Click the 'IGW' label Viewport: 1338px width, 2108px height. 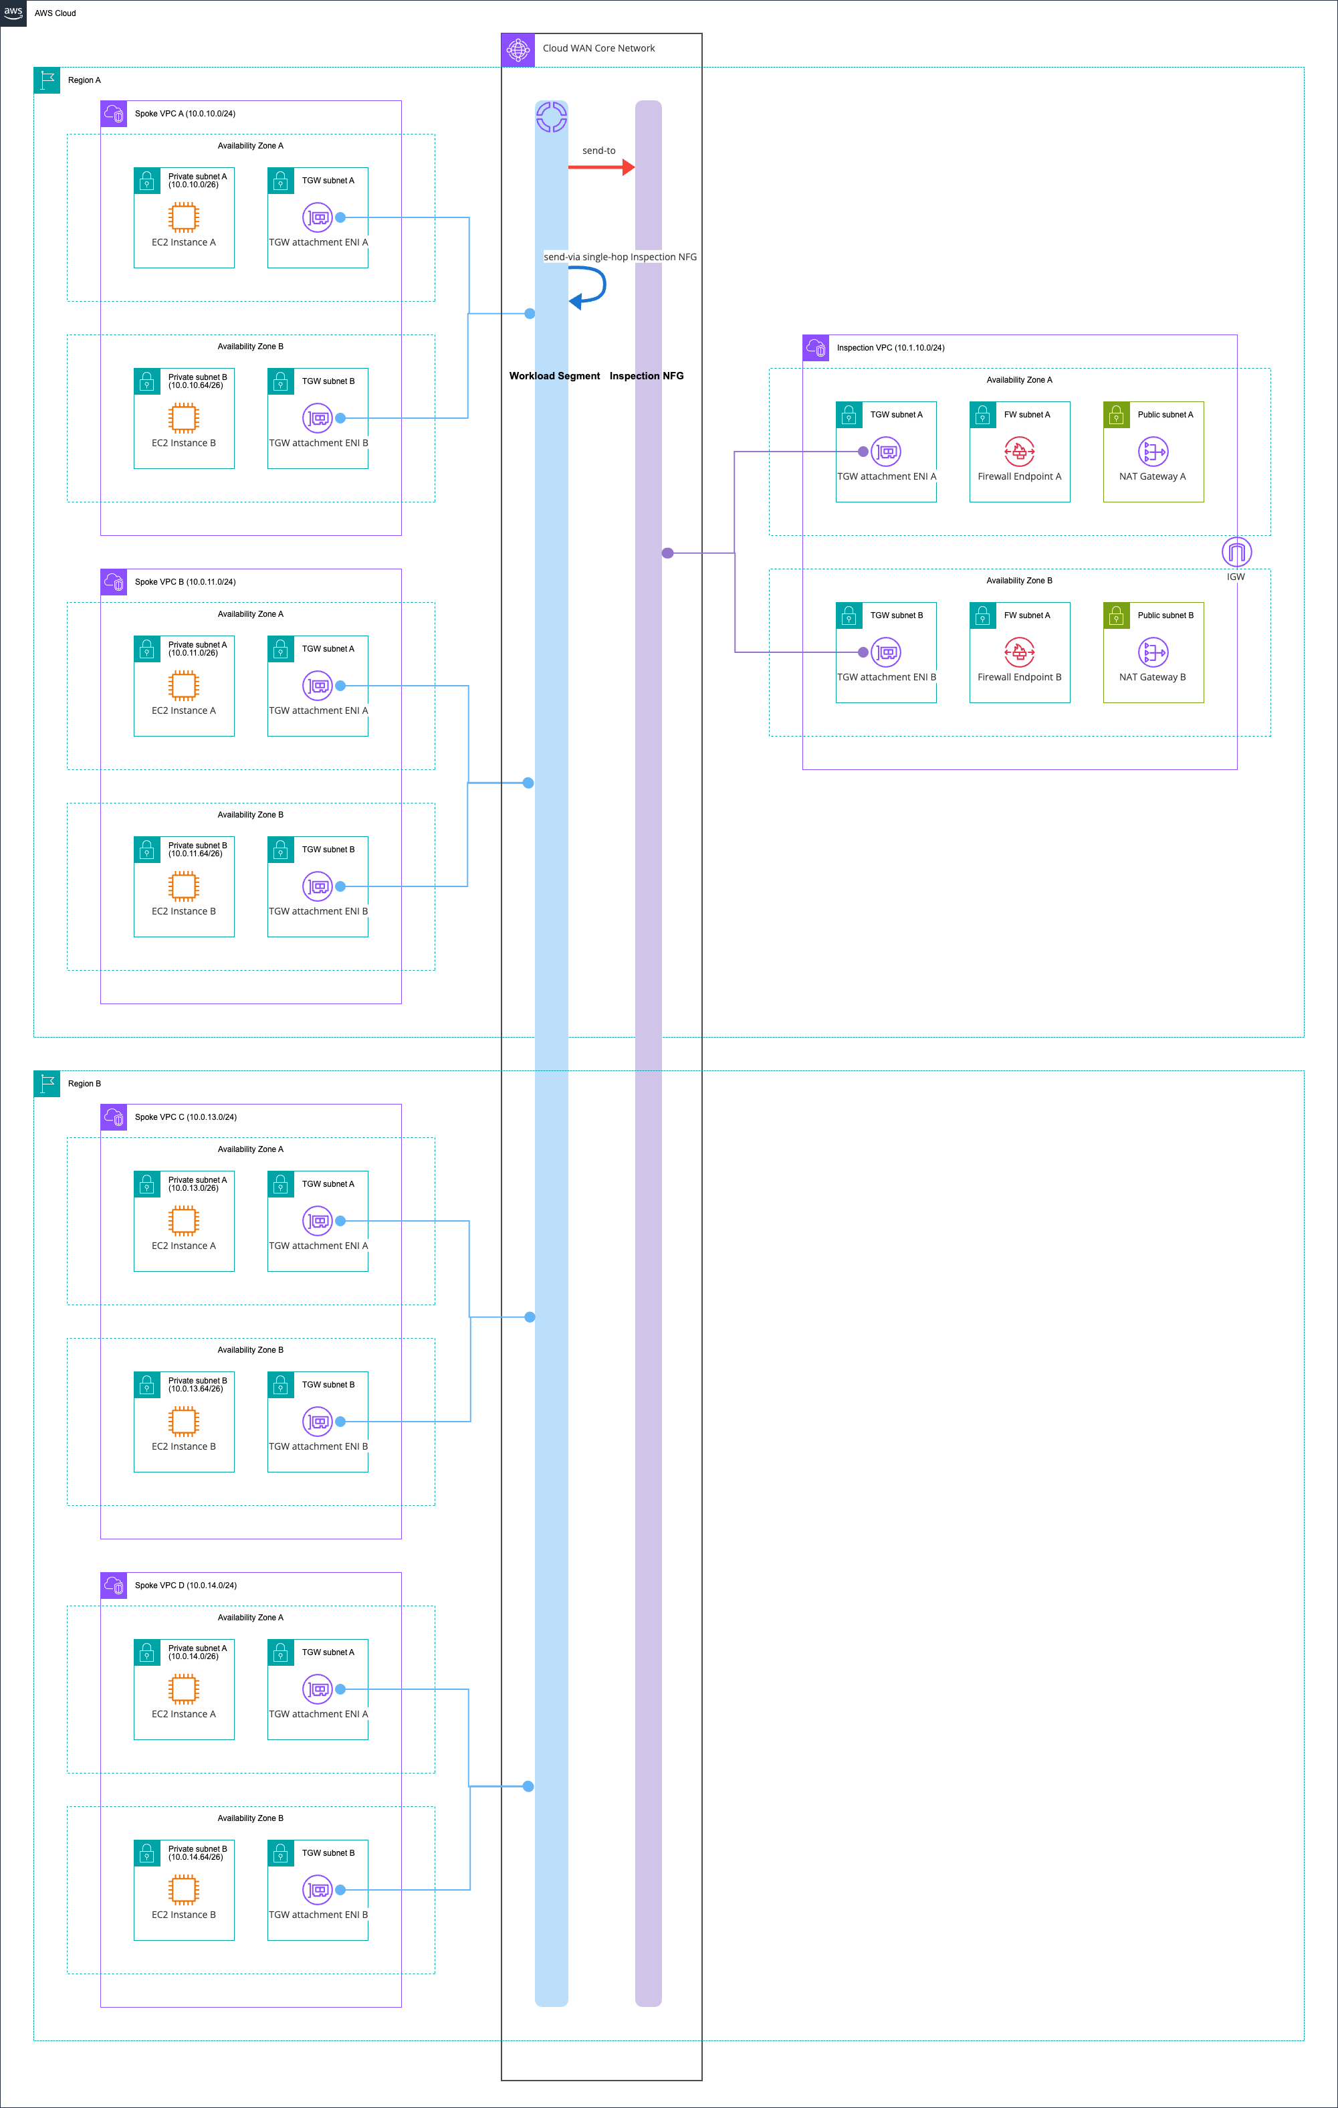coord(1236,577)
